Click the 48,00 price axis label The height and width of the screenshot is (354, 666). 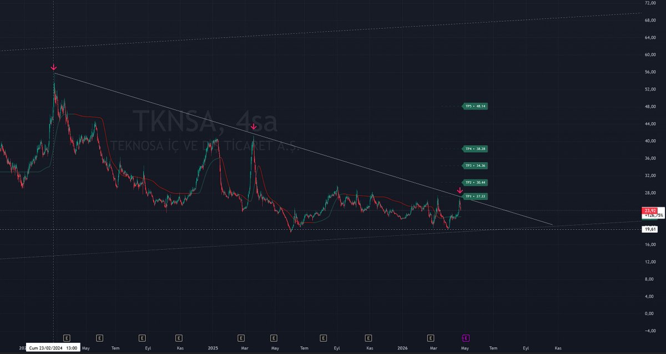coord(650,107)
